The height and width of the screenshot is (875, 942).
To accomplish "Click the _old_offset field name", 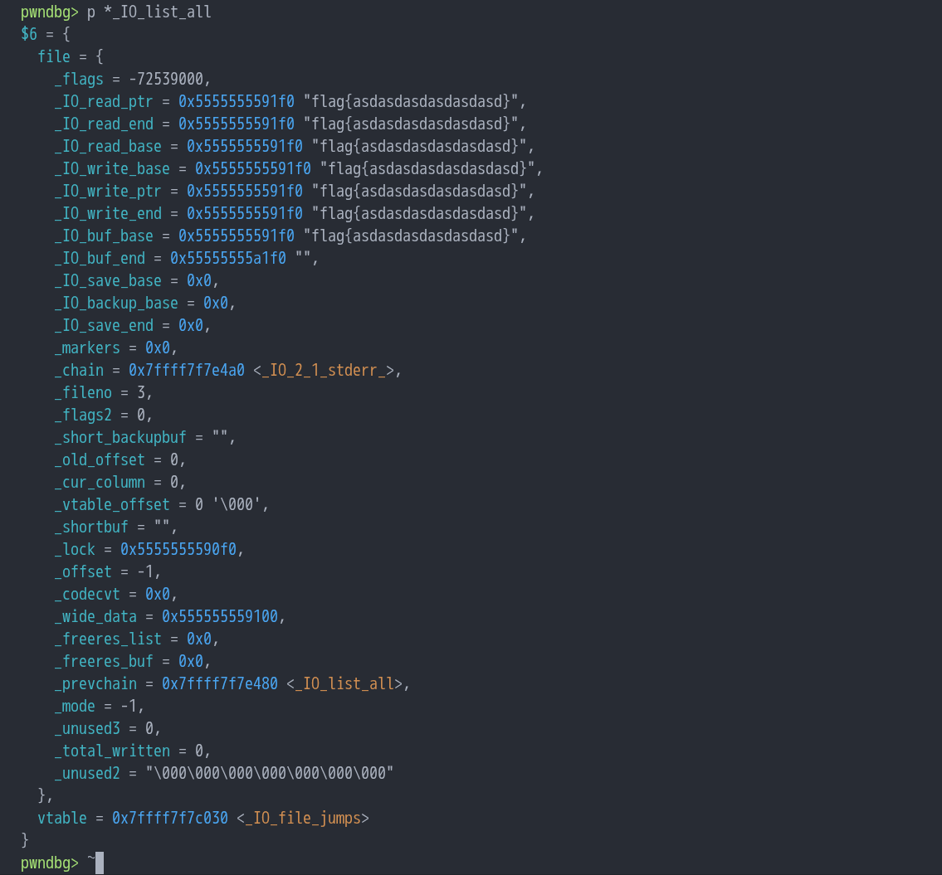I will (x=100, y=460).
